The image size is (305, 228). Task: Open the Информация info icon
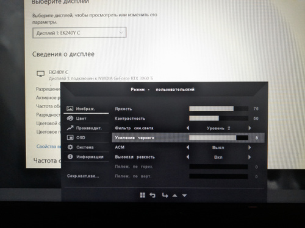point(70,157)
